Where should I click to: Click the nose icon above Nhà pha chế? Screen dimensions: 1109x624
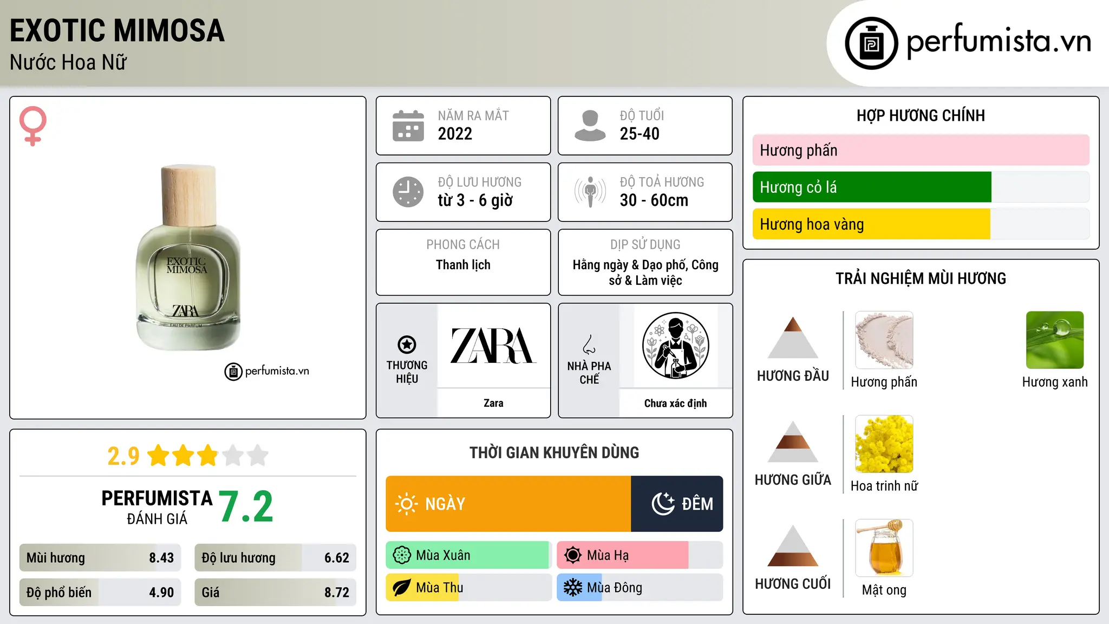(x=589, y=344)
